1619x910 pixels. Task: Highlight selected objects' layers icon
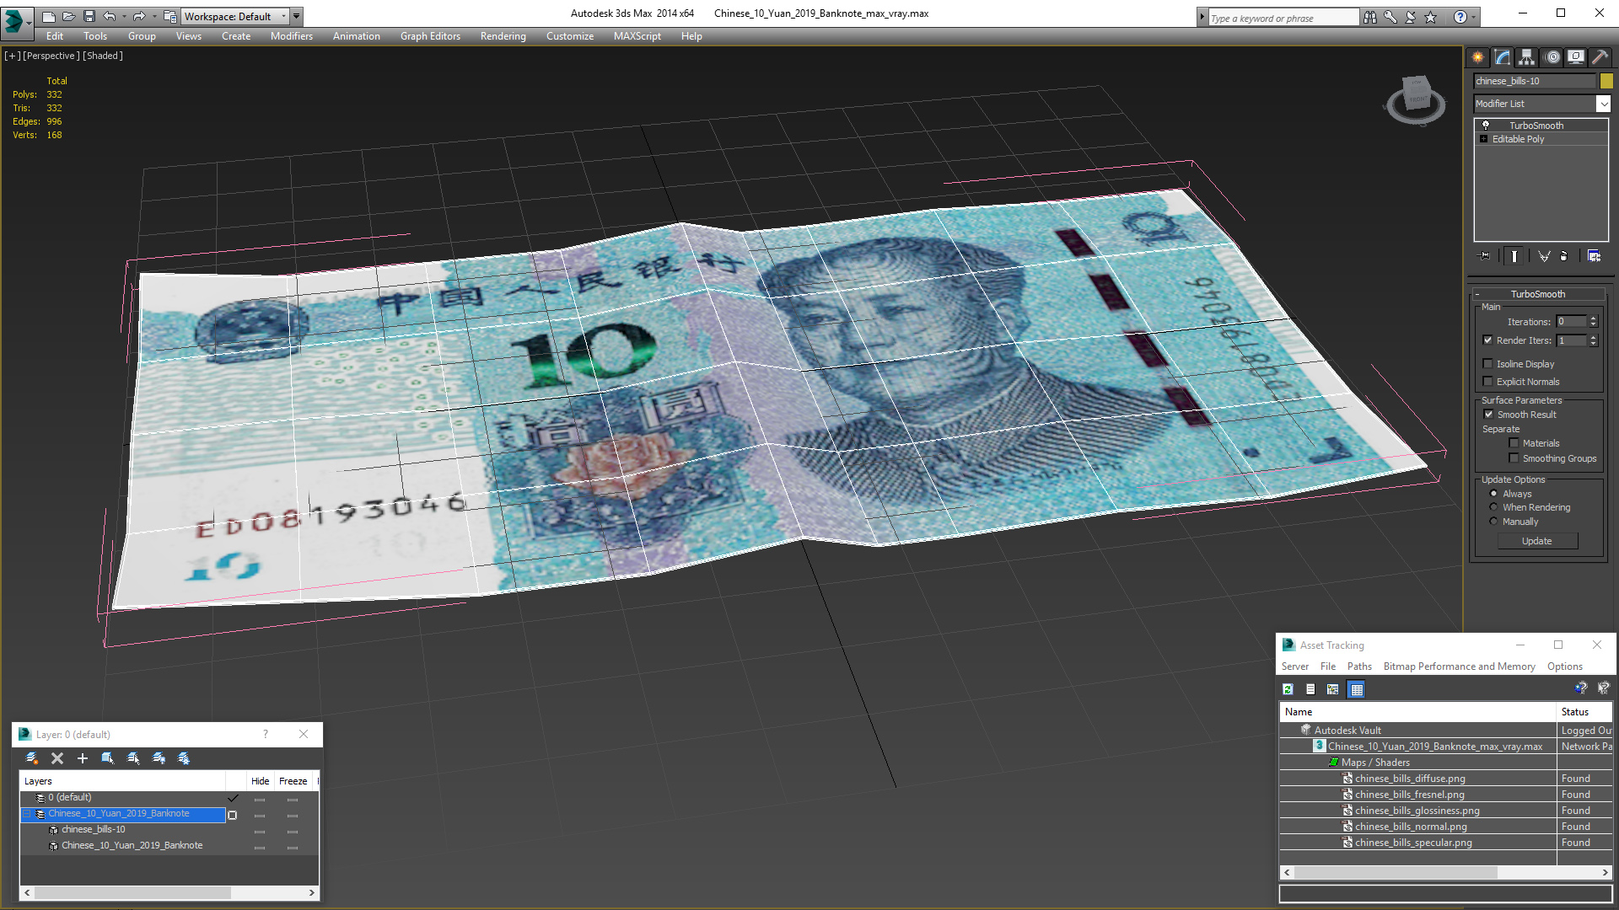[133, 758]
